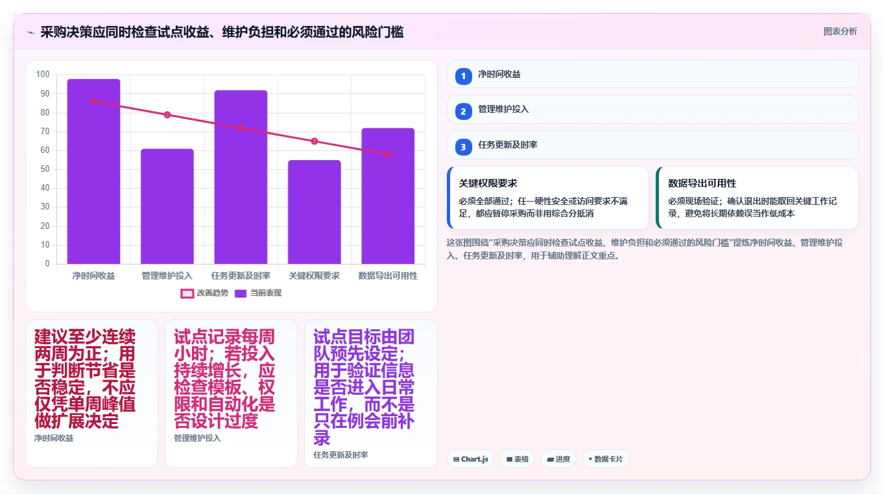Click the 管理维护投入 bar in the chart
Screen dimensions: 884x494
(167, 207)
